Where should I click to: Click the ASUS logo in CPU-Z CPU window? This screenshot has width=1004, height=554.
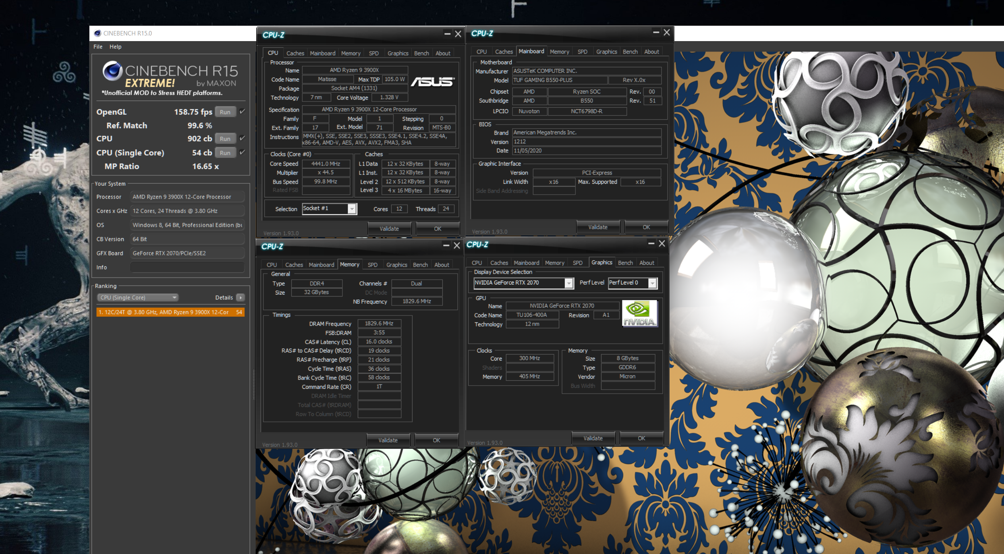(433, 82)
